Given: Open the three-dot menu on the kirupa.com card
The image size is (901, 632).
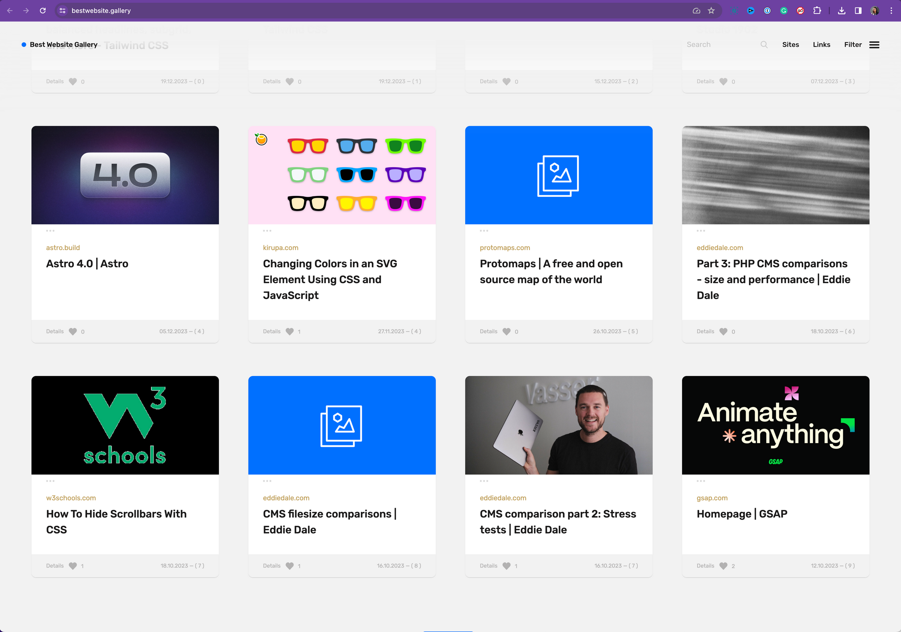Looking at the screenshot, I should (267, 231).
